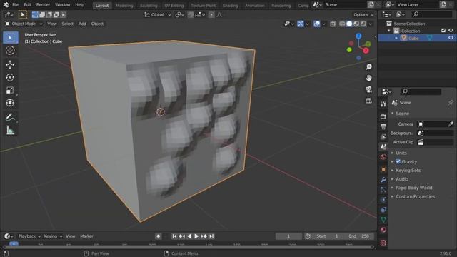Open the viewport Select menu
457x257 pixels.
pos(67,24)
